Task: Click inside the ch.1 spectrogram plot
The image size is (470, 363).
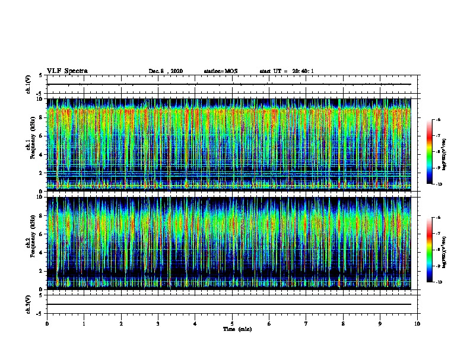Action: coord(229,145)
